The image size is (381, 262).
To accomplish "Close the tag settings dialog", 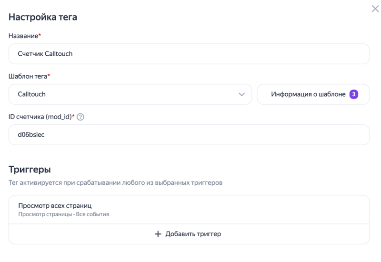I will 375,9.
